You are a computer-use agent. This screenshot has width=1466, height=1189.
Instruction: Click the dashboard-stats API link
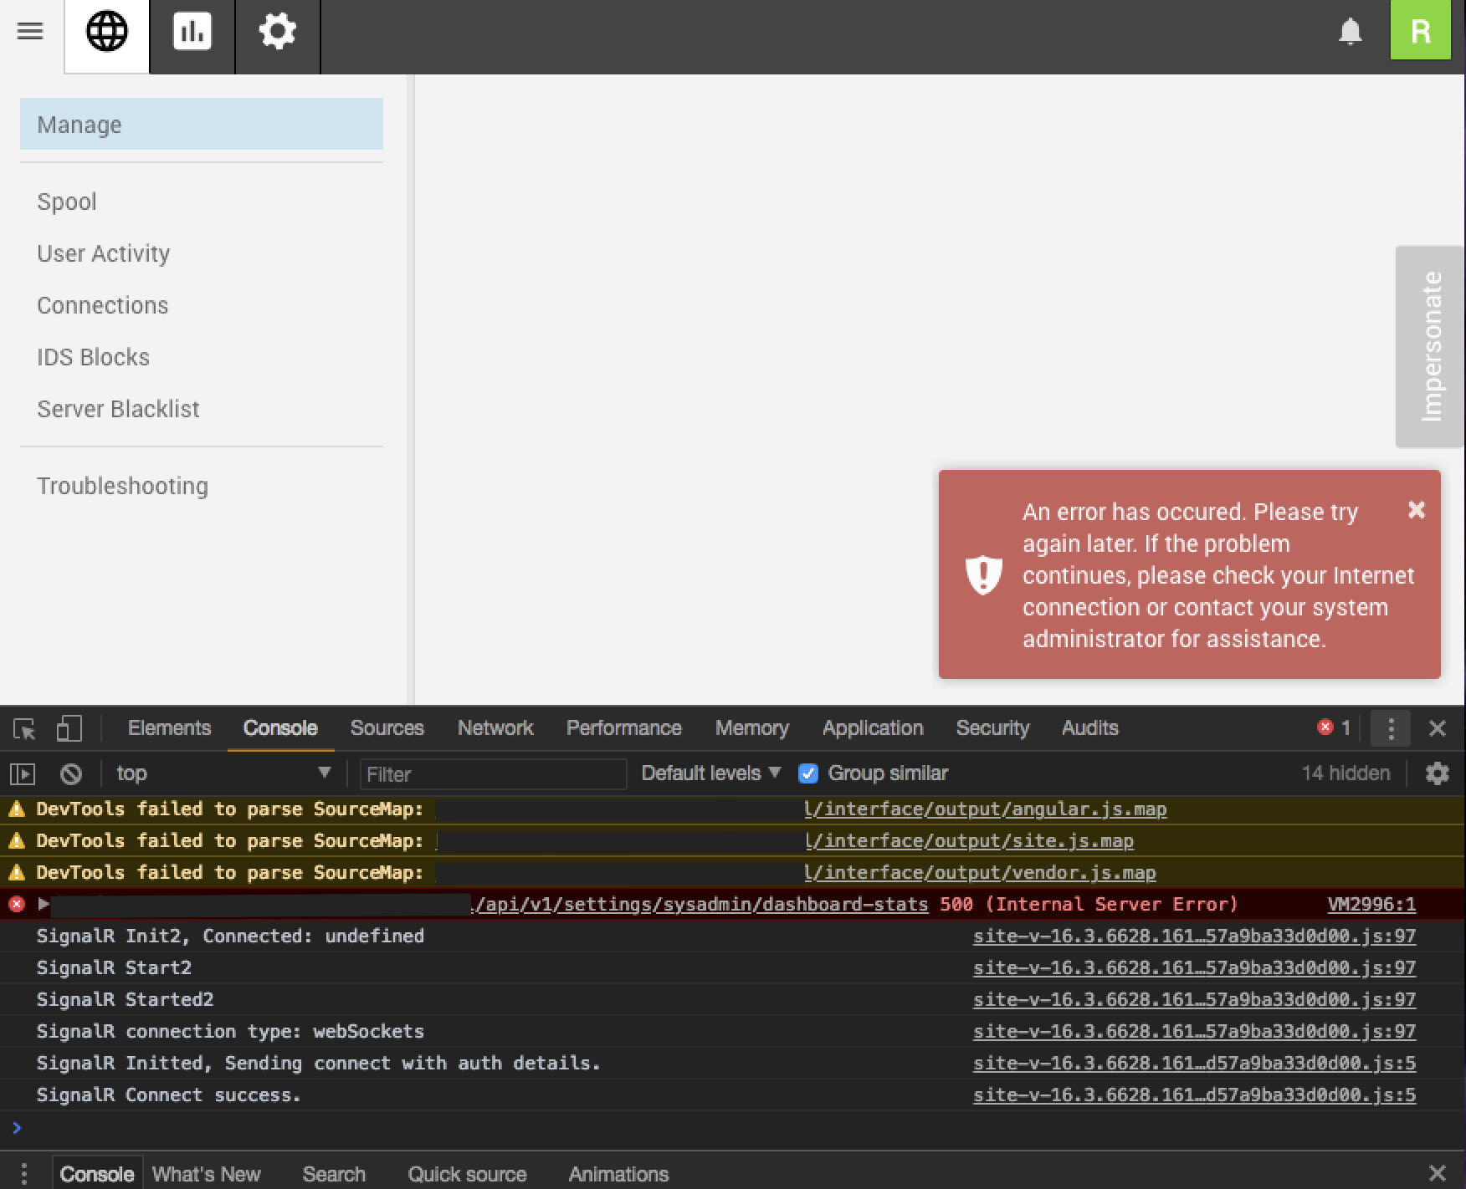(701, 905)
